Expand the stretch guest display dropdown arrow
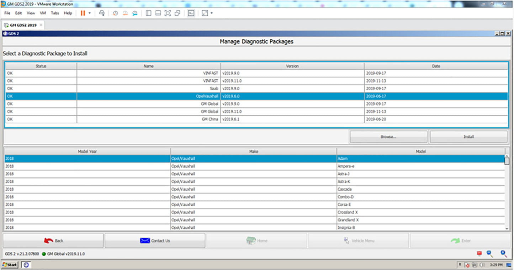This screenshot has width=514, height=270. click(x=212, y=13)
